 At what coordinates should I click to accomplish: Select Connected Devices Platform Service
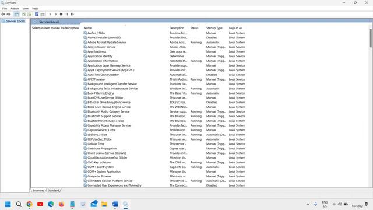click(110, 181)
